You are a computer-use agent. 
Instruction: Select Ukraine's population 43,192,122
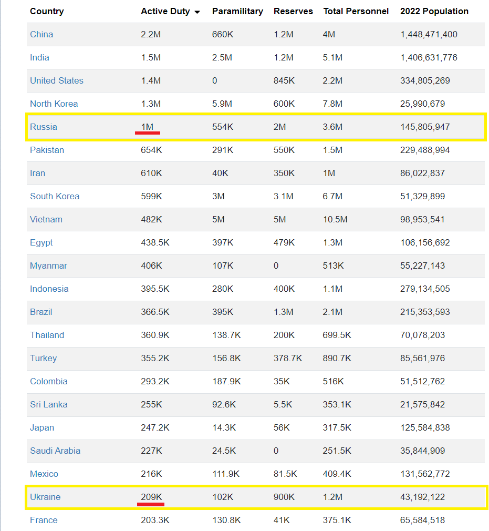tap(422, 497)
